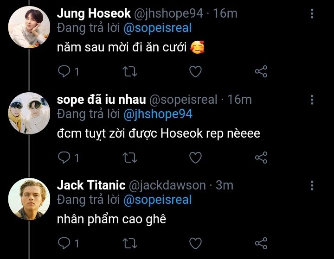Screen dimensions: 334x259
Task: Like sope đã iu nhau's tweet
Action: 196,158
